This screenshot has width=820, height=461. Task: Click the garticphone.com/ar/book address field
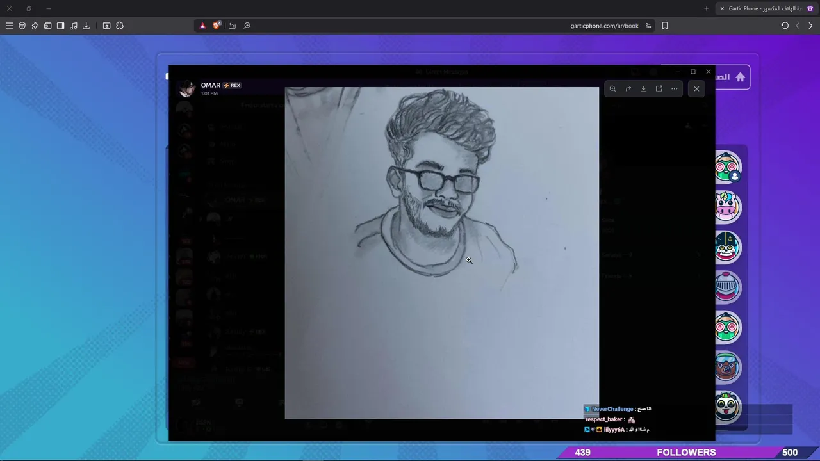point(604,26)
